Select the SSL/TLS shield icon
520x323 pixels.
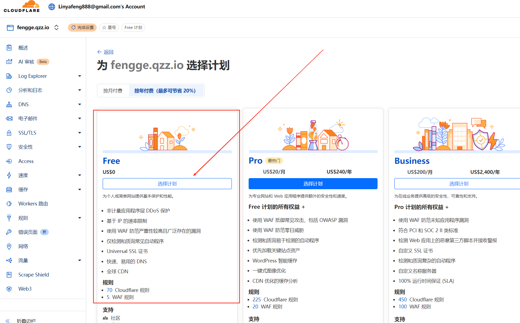pos(9,133)
